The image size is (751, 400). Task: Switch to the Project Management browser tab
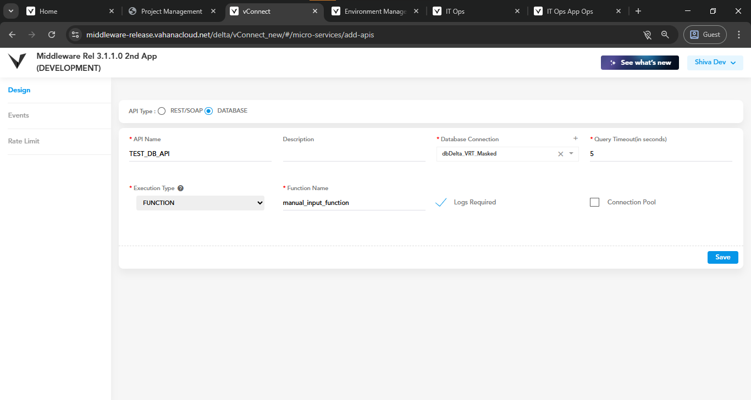[172, 11]
